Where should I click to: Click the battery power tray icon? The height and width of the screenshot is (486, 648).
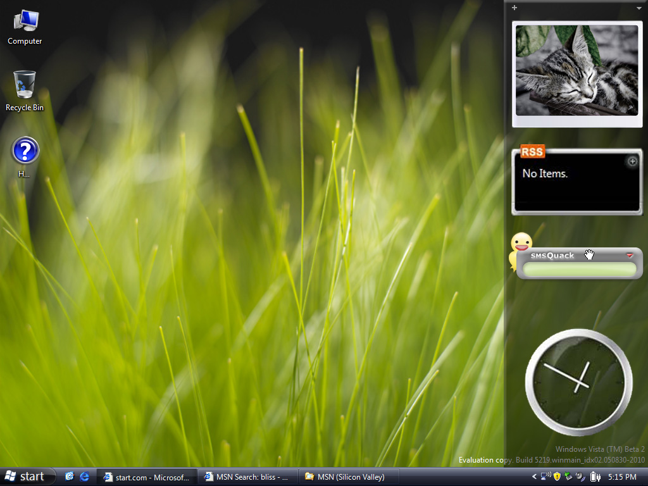click(x=595, y=477)
